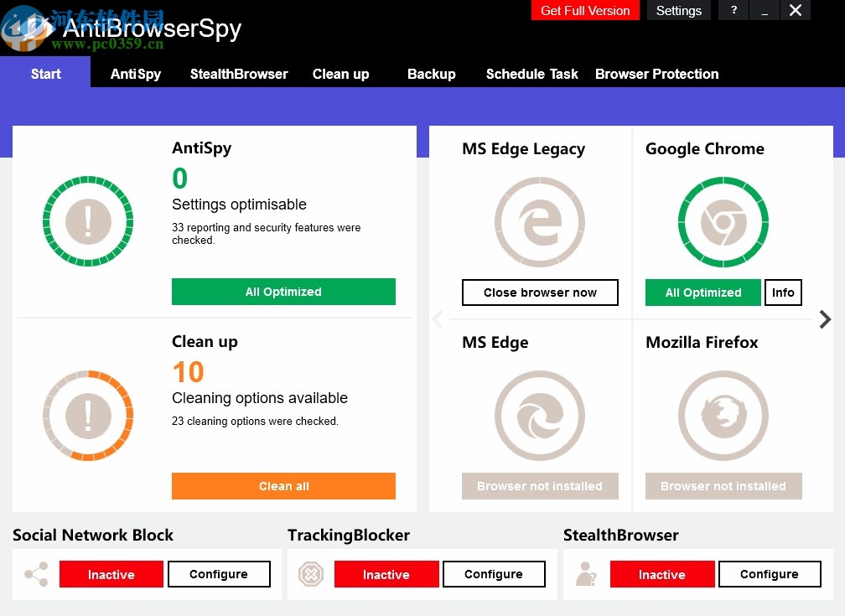845x616 pixels.
Task: Click the Google Chrome browser icon
Action: tap(723, 223)
